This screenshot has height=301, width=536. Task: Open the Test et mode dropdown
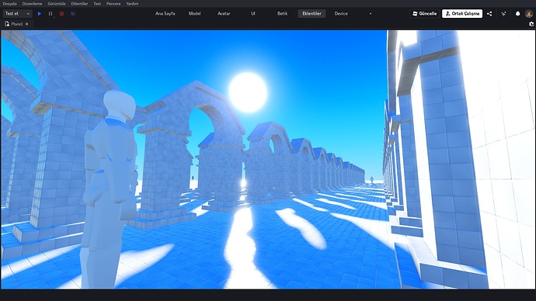[x=17, y=14]
